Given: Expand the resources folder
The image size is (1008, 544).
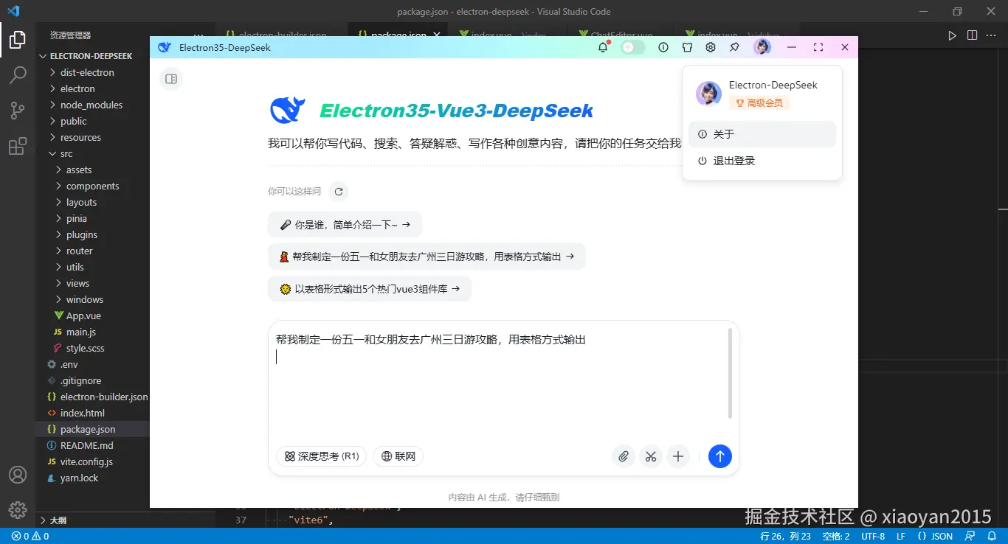Looking at the screenshot, I should pos(92,137).
